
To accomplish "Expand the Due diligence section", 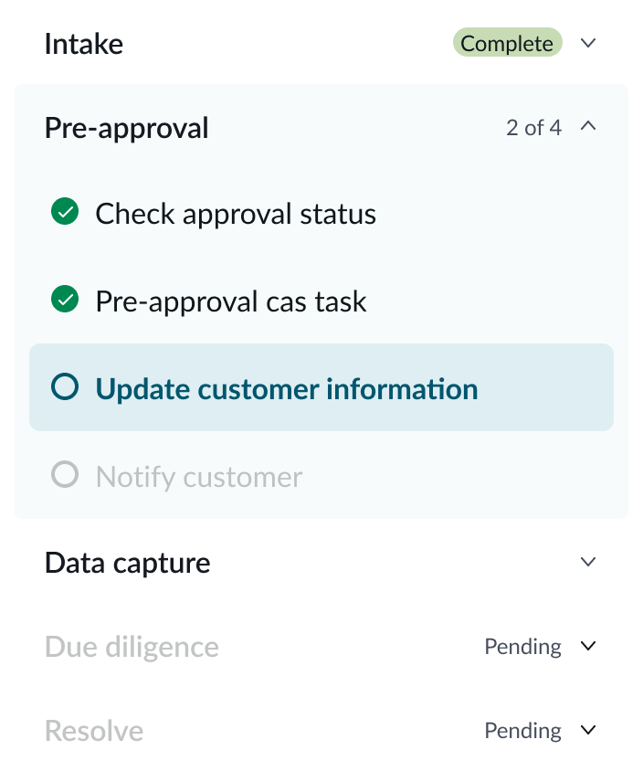I will [589, 646].
